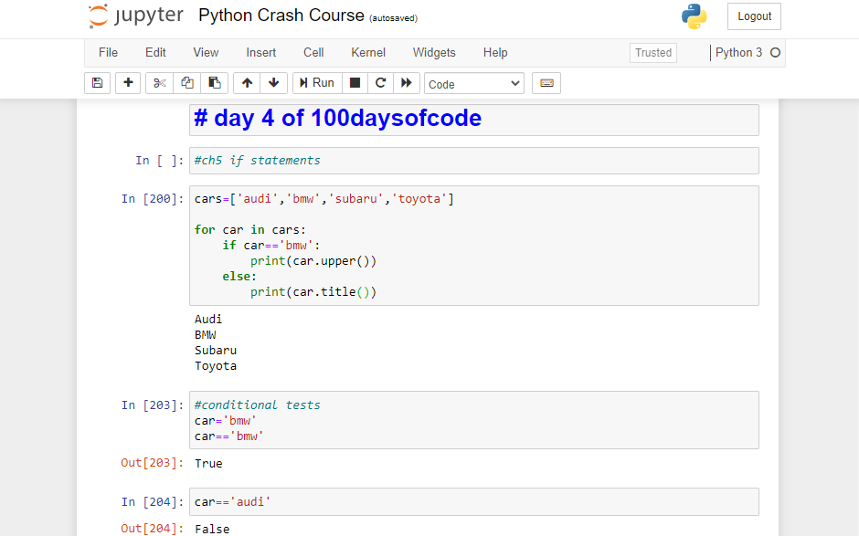The width and height of the screenshot is (859, 536).
Task: Click the print(car.upper()) line
Action: [313, 261]
